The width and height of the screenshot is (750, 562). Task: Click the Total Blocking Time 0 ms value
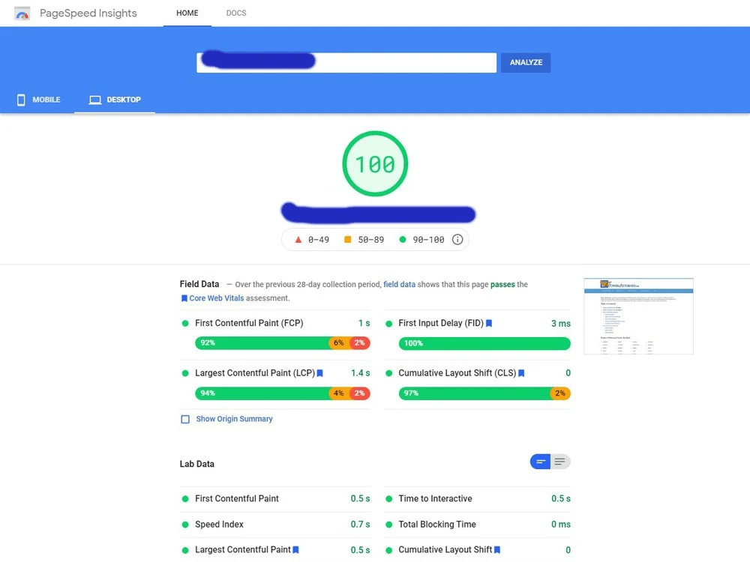pyautogui.click(x=560, y=525)
